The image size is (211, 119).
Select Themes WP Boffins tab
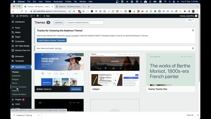tap(38, 7)
